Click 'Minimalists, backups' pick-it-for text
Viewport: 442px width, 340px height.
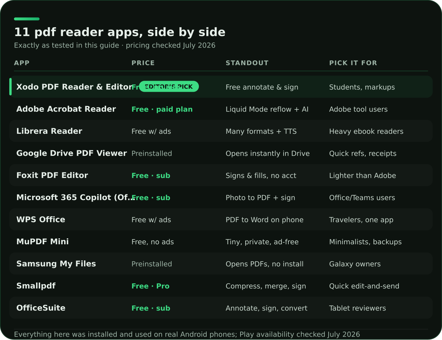click(x=365, y=242)
